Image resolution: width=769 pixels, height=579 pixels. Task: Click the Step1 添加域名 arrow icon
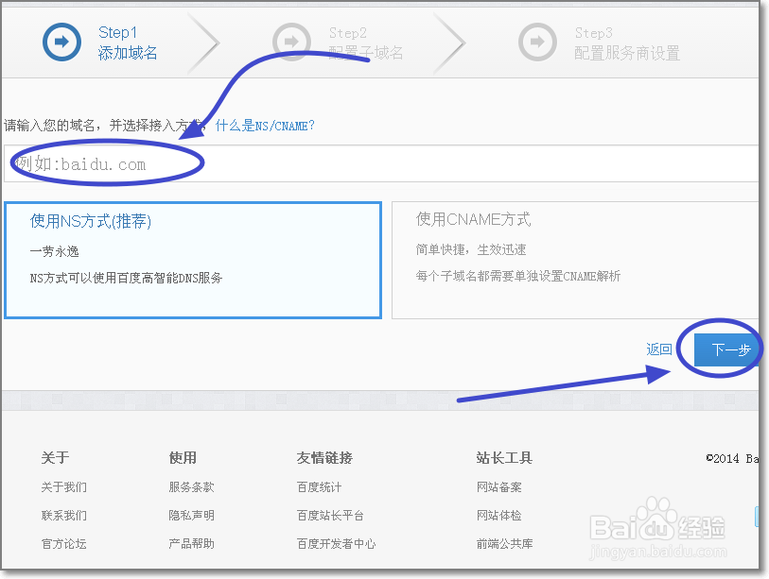click(x=61, y=42)
